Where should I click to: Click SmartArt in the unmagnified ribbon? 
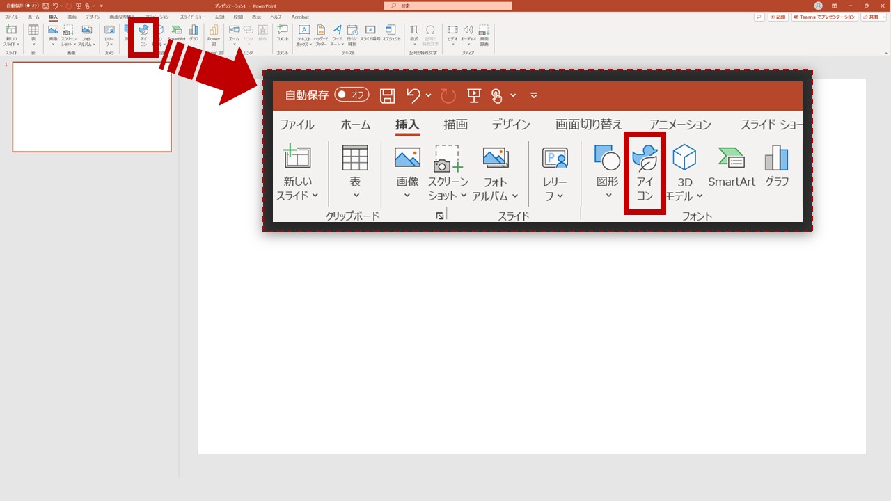[177, 35]
